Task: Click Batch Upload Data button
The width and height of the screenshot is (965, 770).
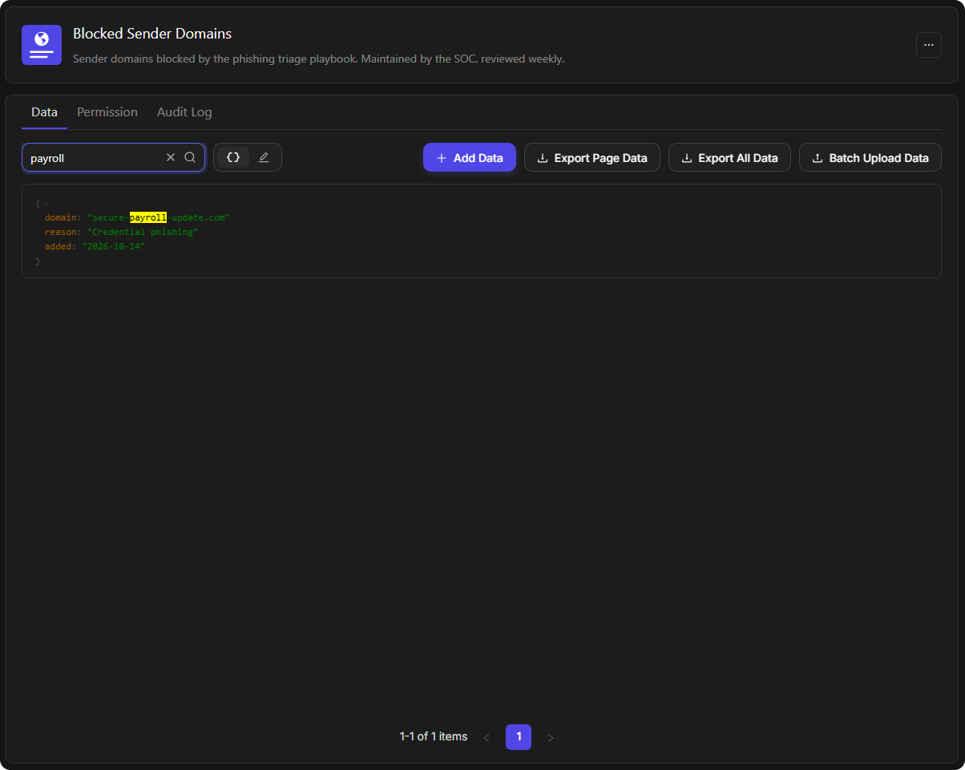Action: point(870,158)
